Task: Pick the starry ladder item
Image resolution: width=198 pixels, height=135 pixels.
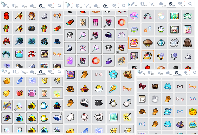Action: pyautogui.click(x=7, y=105)
